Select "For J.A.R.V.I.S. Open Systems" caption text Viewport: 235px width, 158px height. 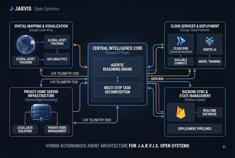pos(159,146)
